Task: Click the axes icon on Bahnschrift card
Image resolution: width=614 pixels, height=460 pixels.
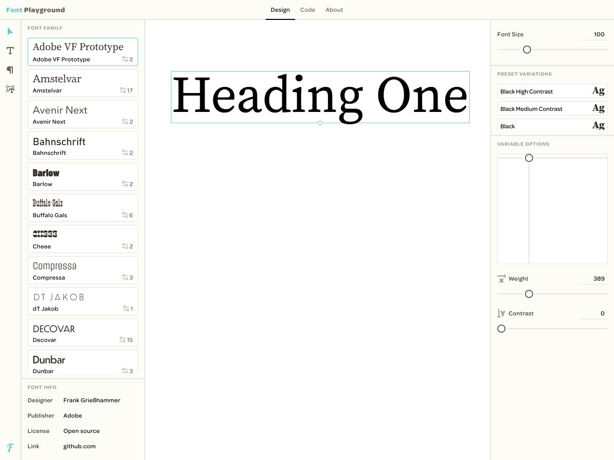Action: (x=125, y=153)
